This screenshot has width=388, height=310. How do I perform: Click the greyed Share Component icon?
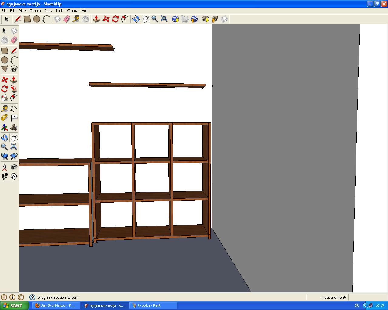pos(224,19)
